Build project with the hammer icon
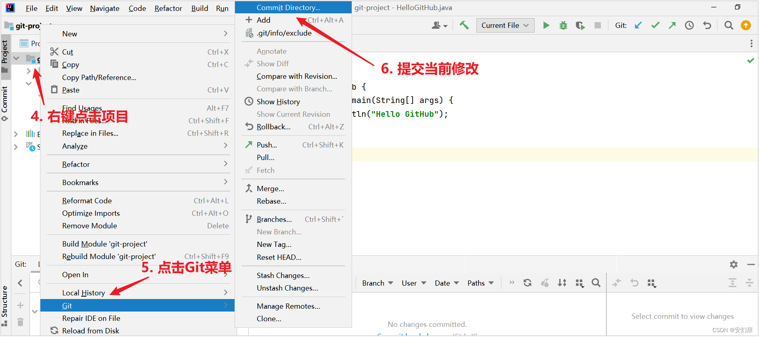 coord(464,25)
